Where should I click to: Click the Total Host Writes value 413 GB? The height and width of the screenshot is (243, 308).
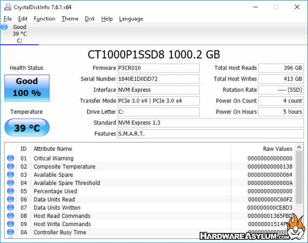[281, 79]
